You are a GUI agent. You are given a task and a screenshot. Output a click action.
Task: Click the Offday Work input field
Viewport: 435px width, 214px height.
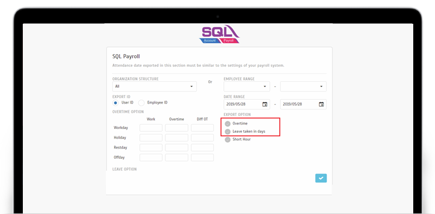pos(151,158)
